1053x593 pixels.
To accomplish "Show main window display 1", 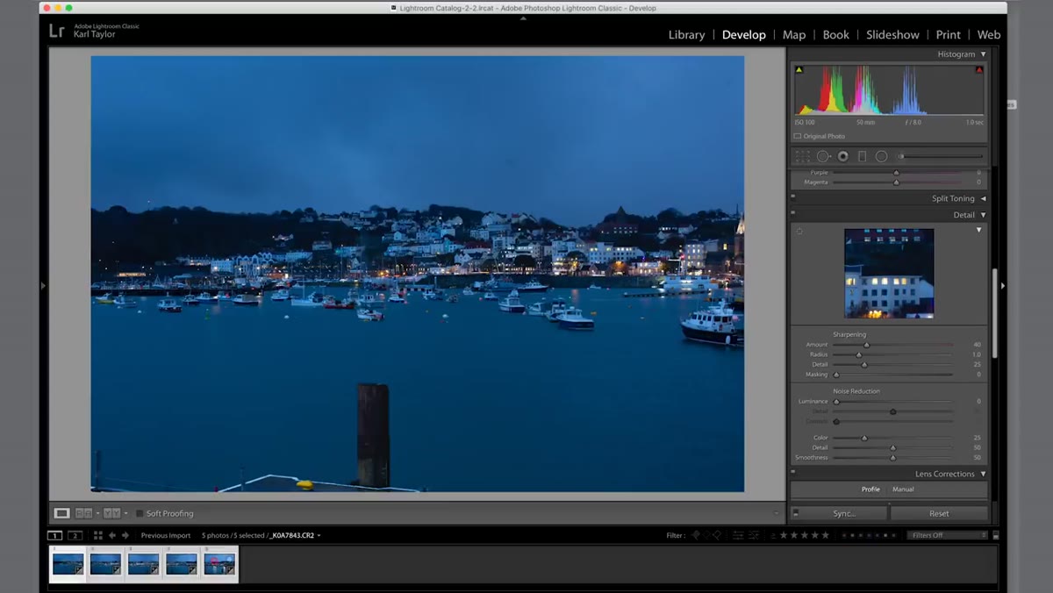I will pyautogui.click(x=54, y=535).
